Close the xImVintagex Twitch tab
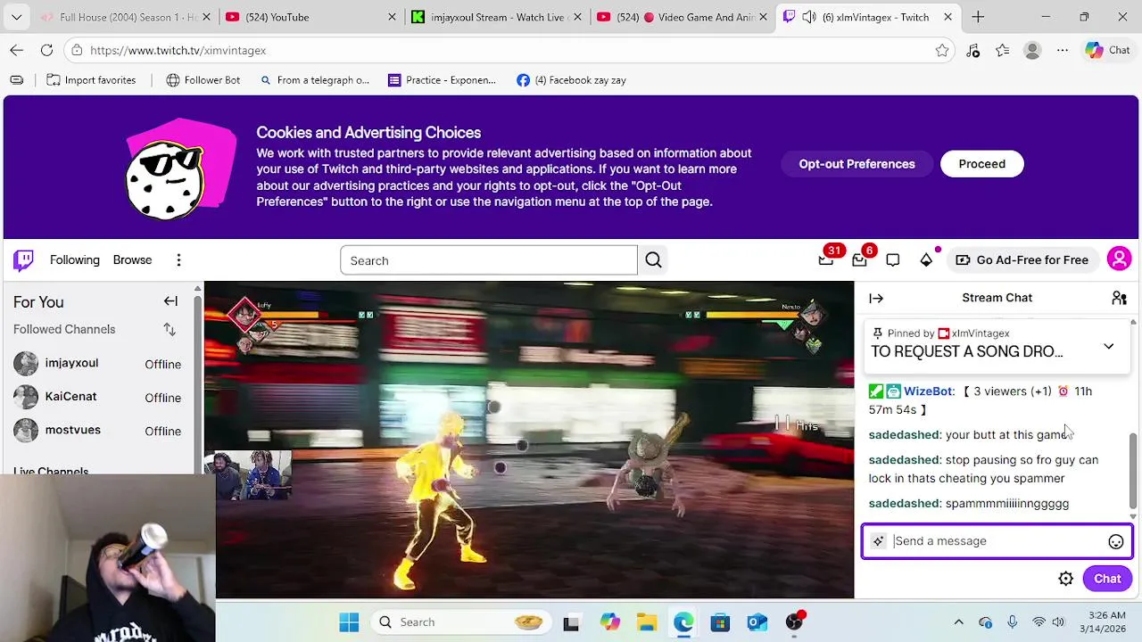This screenshot has height=642, width=1142. [948, 17]
